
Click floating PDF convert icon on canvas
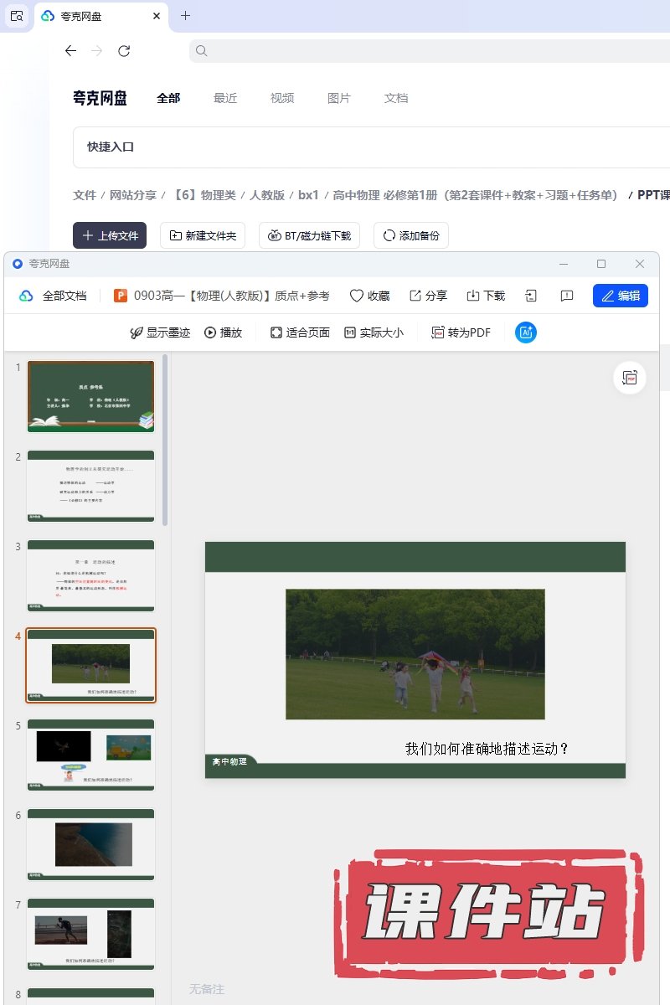pyautogui.click(x=630, y=379)
